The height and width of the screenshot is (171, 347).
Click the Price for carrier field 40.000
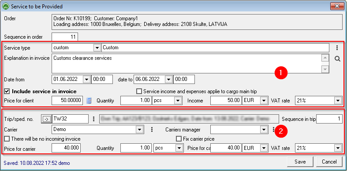(66, 148)
